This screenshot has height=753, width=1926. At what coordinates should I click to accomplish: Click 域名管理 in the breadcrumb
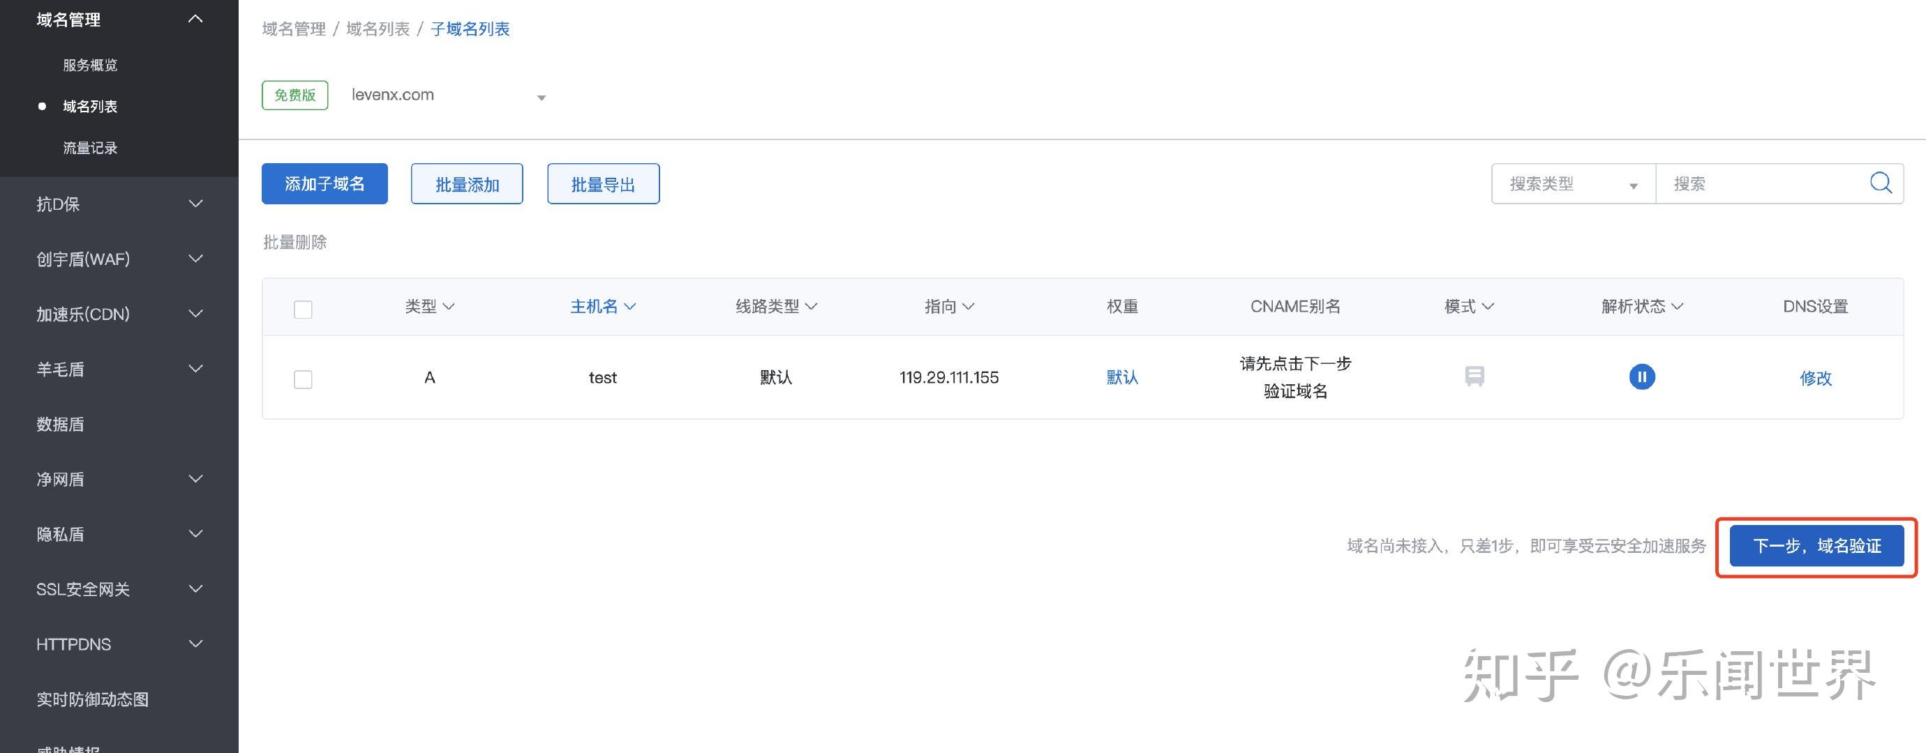point(294,29)
